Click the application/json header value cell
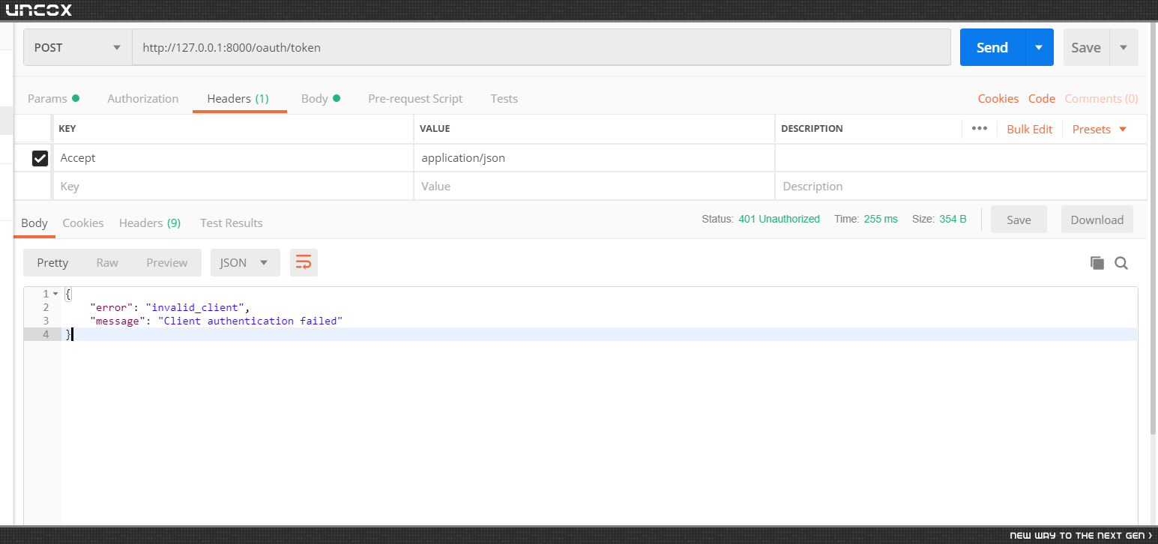 pyautogui.click(x=594, y=158)
